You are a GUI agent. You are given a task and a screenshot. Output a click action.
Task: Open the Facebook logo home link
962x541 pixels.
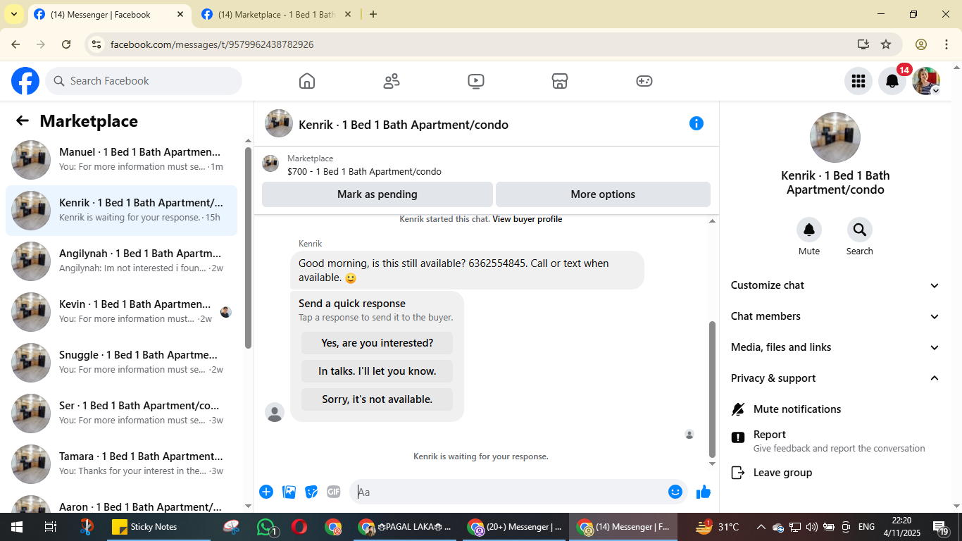[25, 81]
